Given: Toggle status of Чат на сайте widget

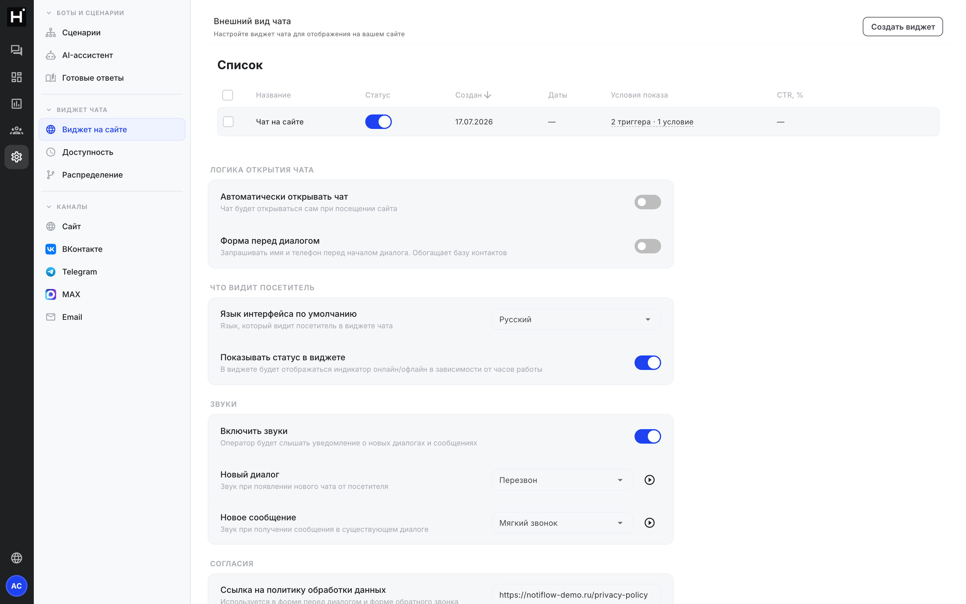Looking at the screenshot, I should [378, 122].
